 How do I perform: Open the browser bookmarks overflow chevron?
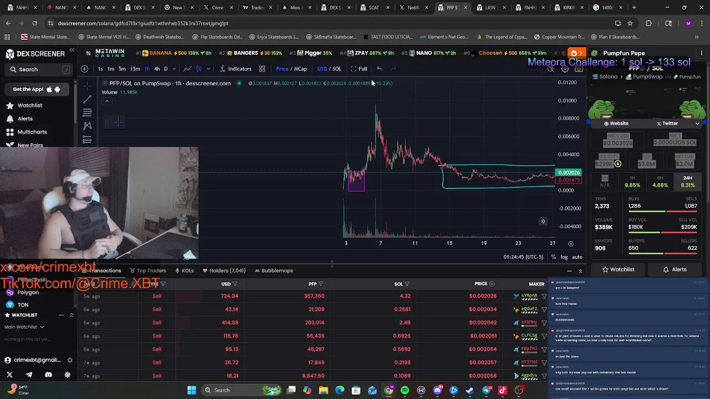[x=696, y=37]
